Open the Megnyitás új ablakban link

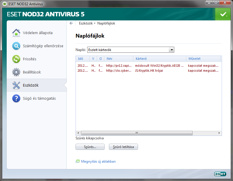click(x=98, y=161)
